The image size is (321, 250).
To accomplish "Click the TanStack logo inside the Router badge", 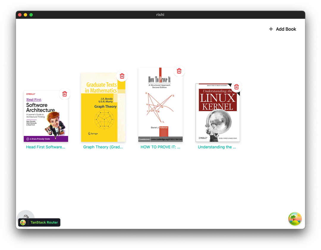I will [23, 222].
